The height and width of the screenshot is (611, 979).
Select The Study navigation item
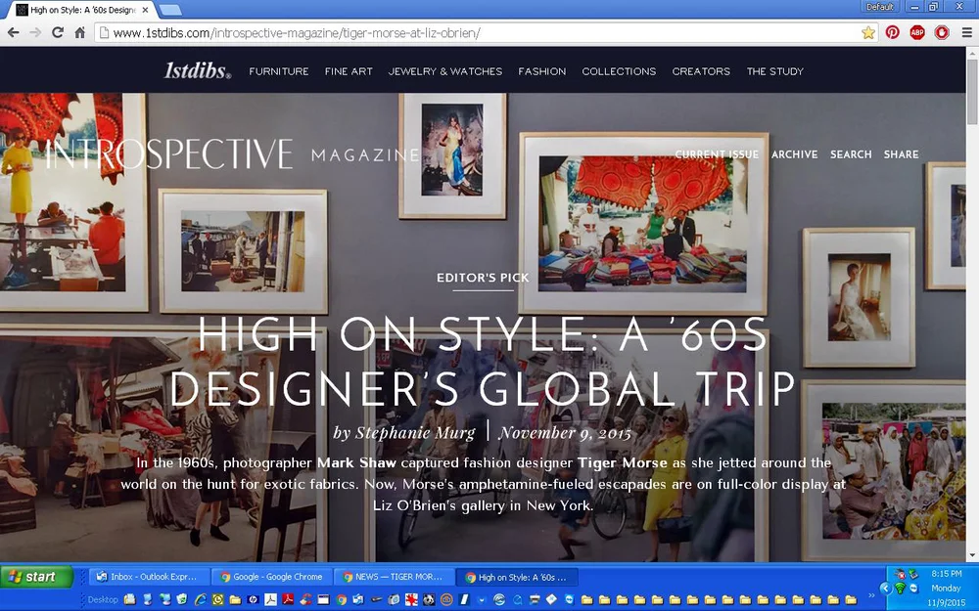[x=774, y=71]
